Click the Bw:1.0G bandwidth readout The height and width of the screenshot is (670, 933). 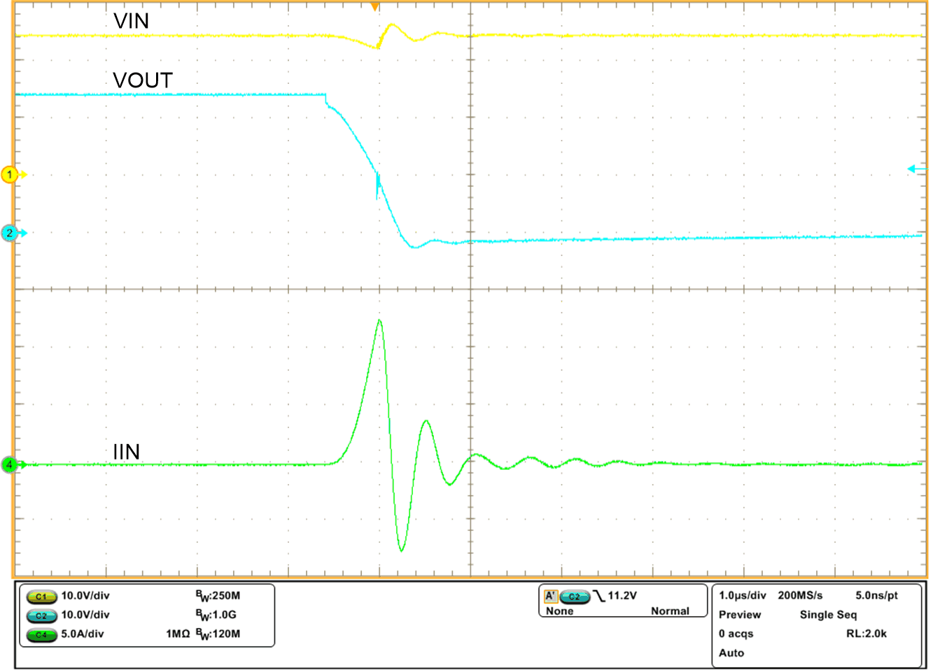[216, 615]
